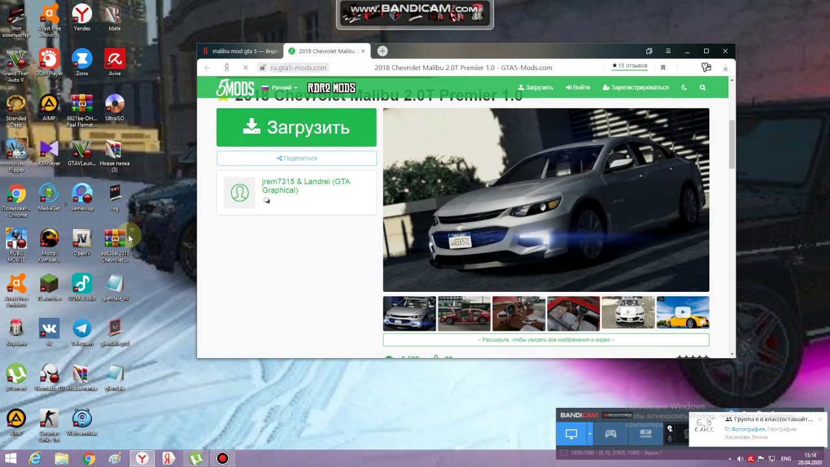The width and height of the screenshot is (830, 467).
Task: Click the RDR2 MODS header link
Action: click(331, 88)
